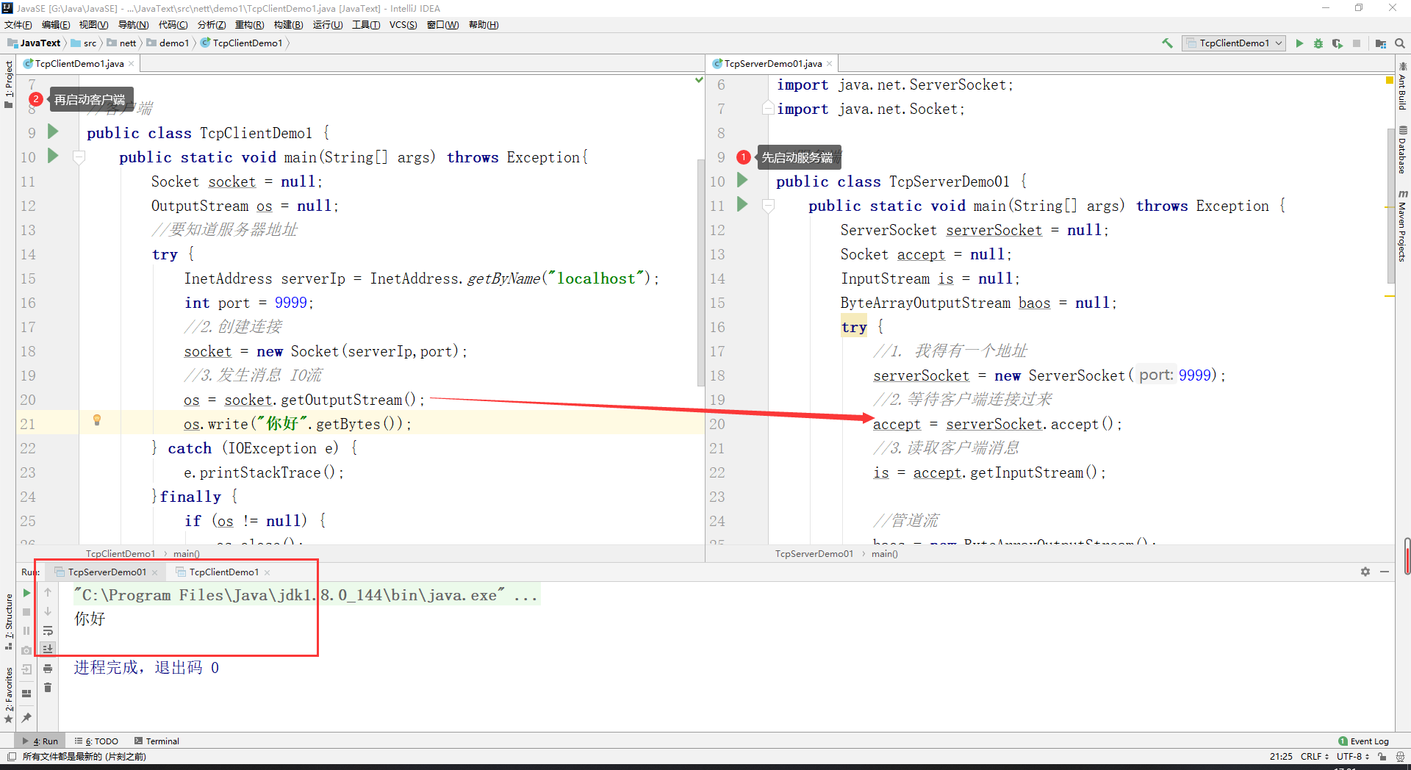
Task: Clear console with trash icon
Action: (x=48, y=688)
